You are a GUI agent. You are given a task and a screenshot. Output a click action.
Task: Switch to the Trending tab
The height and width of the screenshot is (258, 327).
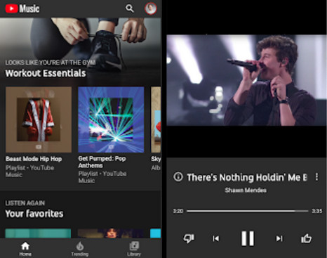(x=80, y=249)
